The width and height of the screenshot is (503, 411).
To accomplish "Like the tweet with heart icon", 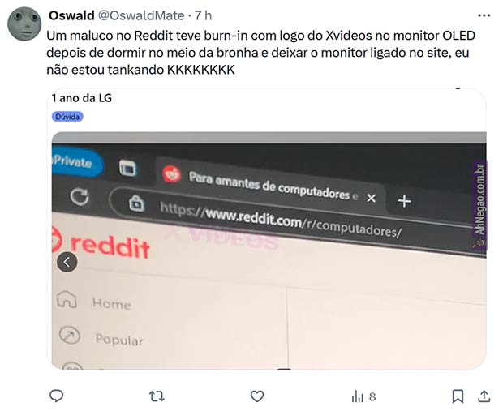I will tap(257, 396).
